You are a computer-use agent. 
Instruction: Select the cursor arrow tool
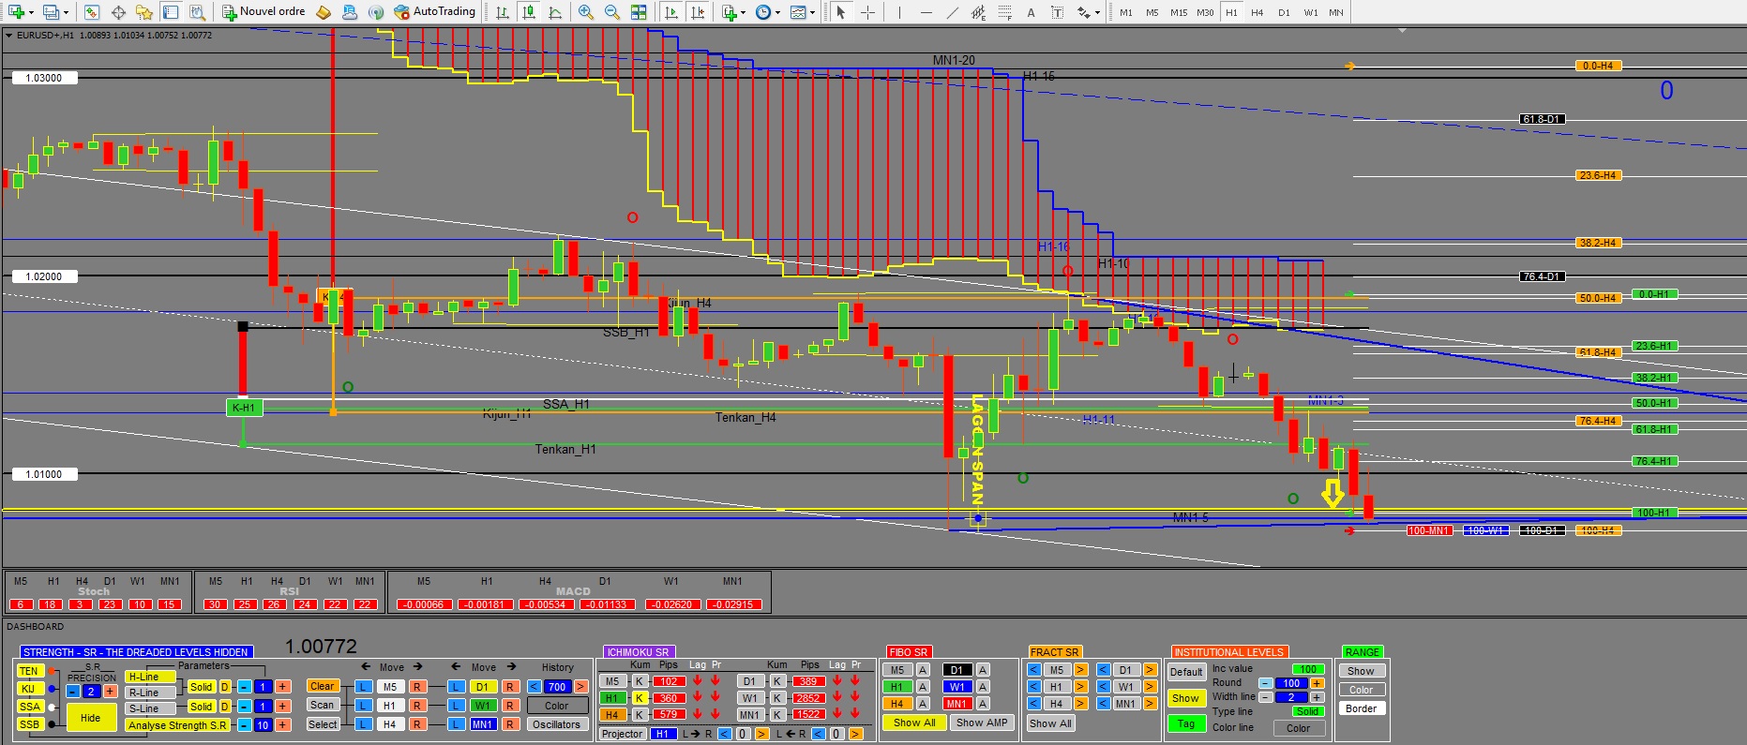pyautogui.click(x=841, y=12)
